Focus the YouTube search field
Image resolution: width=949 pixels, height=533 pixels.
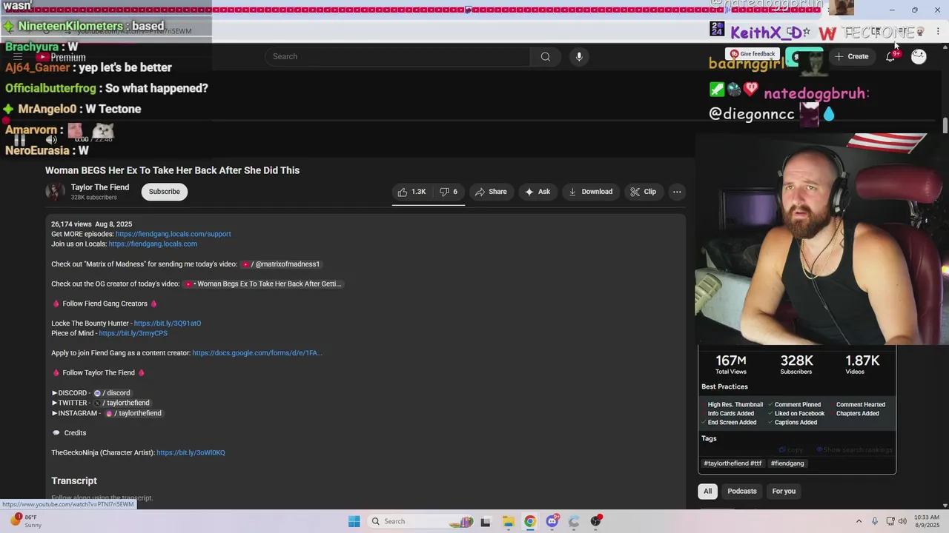click(398, 56)
